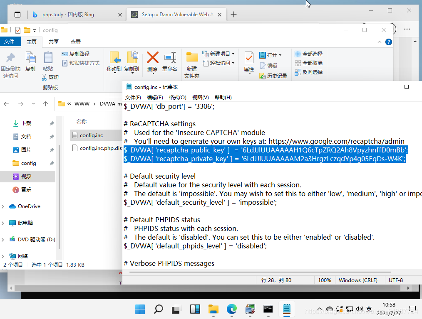Open the Widgets icon in taskbar
This screenshot has width=422, height=319.
(x=195, y=309)
